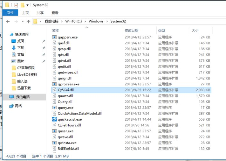226x161 pixels.
Task: Open the Quick Access Toolbar dropdown arrow
Action: pos(28,5)
